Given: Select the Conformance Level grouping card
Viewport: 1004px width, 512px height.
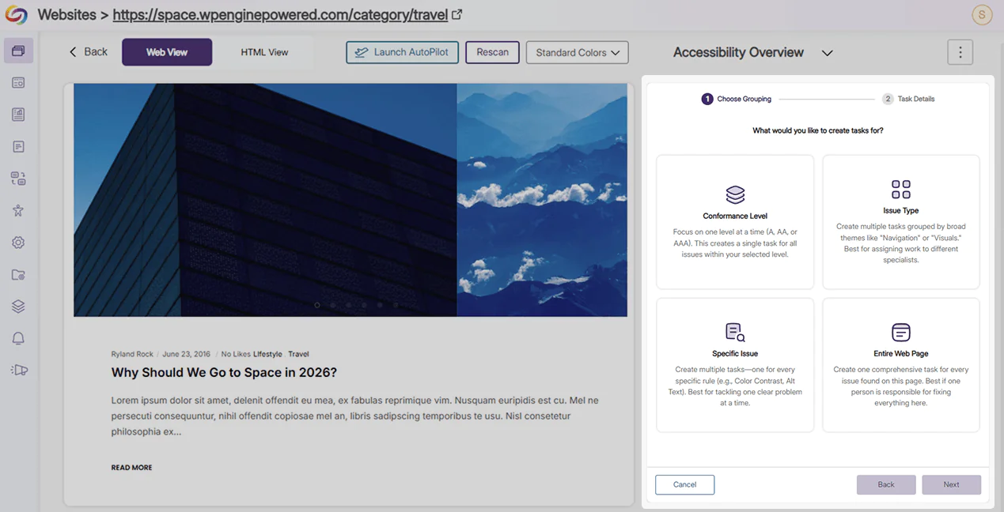Looking at the screenshot, I should click(734, 220).
